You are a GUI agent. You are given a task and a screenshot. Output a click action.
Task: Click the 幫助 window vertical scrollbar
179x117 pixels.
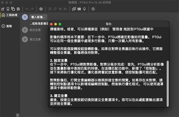pos(168,84)
